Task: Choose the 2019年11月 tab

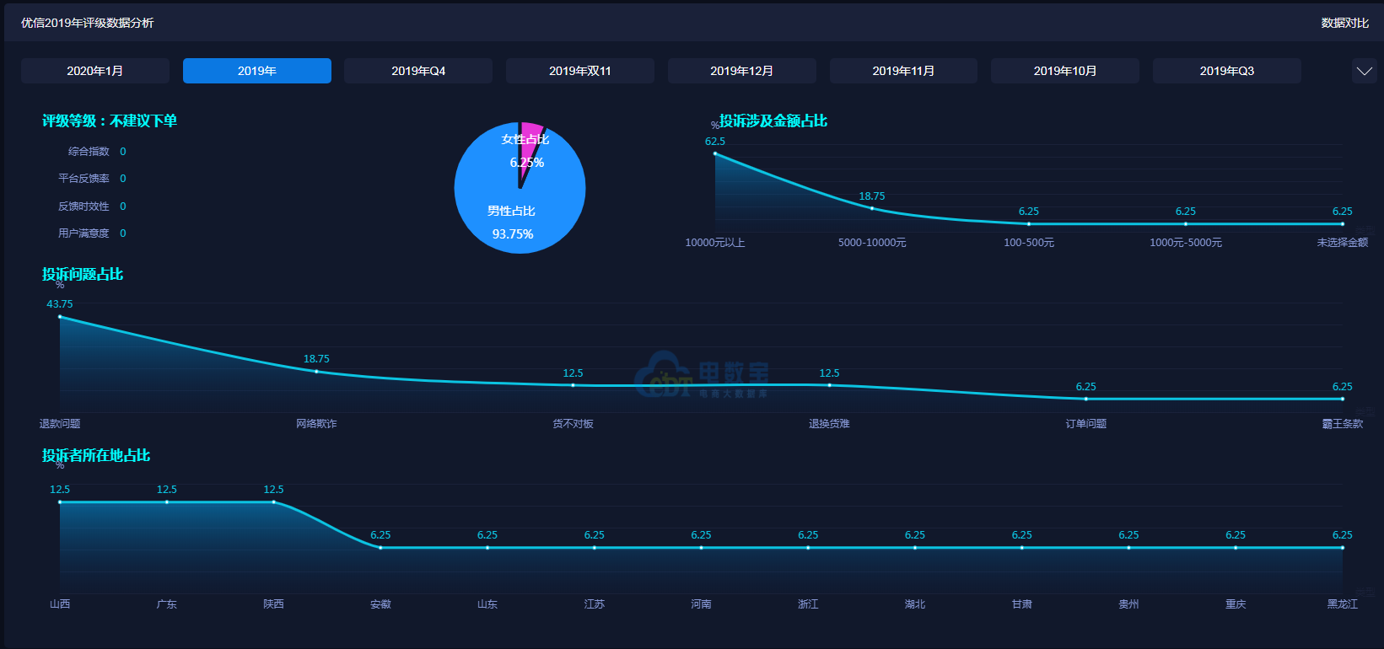Action: (x=903, y=71)
